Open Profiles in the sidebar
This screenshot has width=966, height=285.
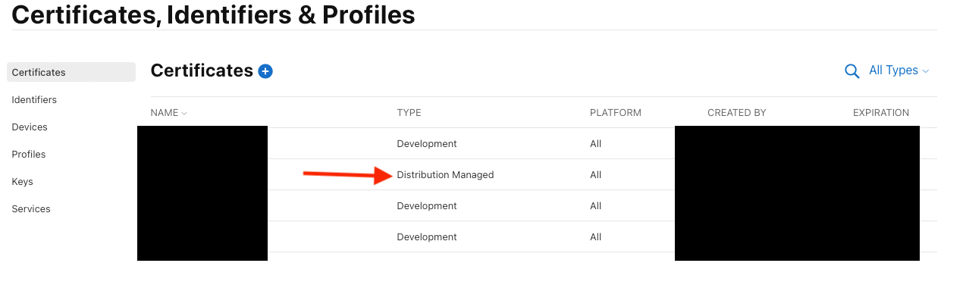tap(29, 155)
